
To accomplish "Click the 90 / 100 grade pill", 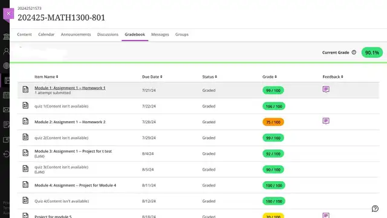I will (x=273, y=170).
